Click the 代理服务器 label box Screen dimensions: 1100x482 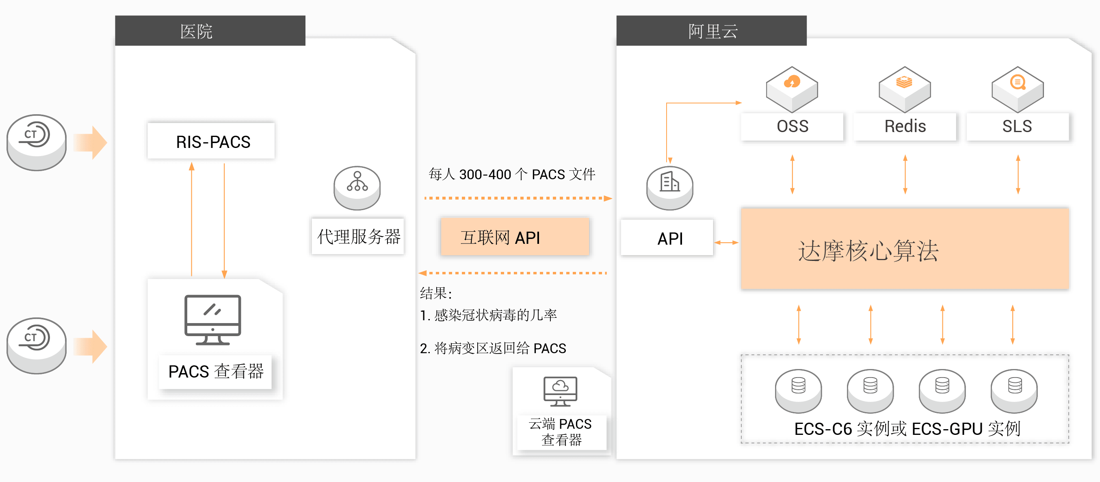(x=358, y=236)
